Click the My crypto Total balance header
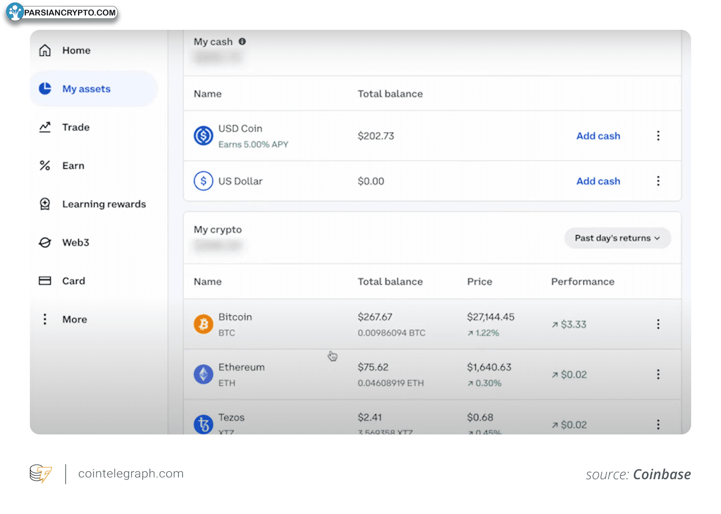 (x=390, y=282)
